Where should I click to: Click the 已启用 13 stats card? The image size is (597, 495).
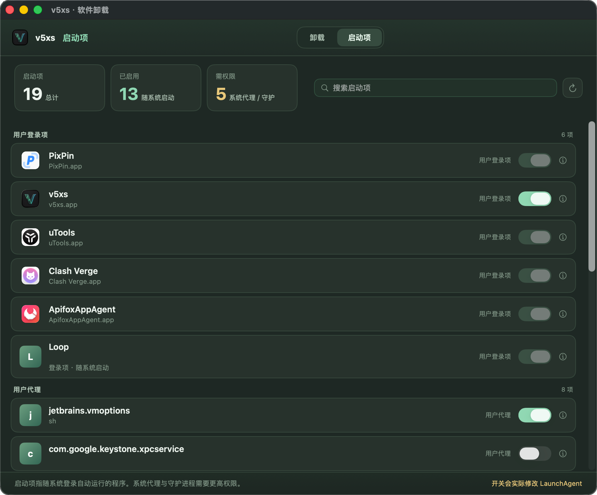click(156, 88)
